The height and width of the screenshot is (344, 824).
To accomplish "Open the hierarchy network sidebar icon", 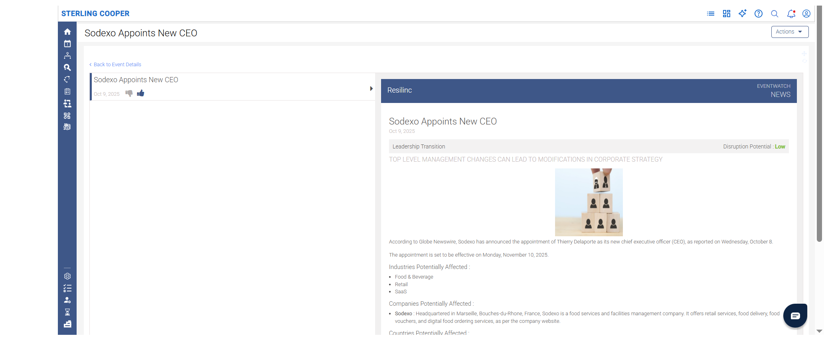I will [x=67, y=55].
